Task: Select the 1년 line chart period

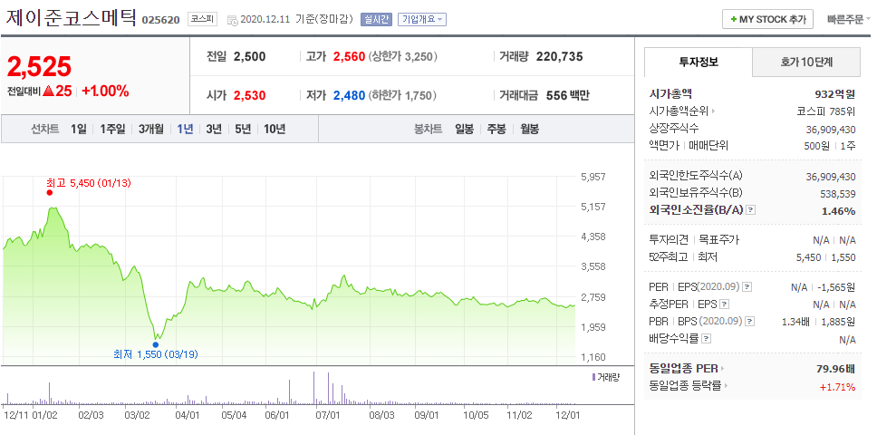Action: point(185,130)
